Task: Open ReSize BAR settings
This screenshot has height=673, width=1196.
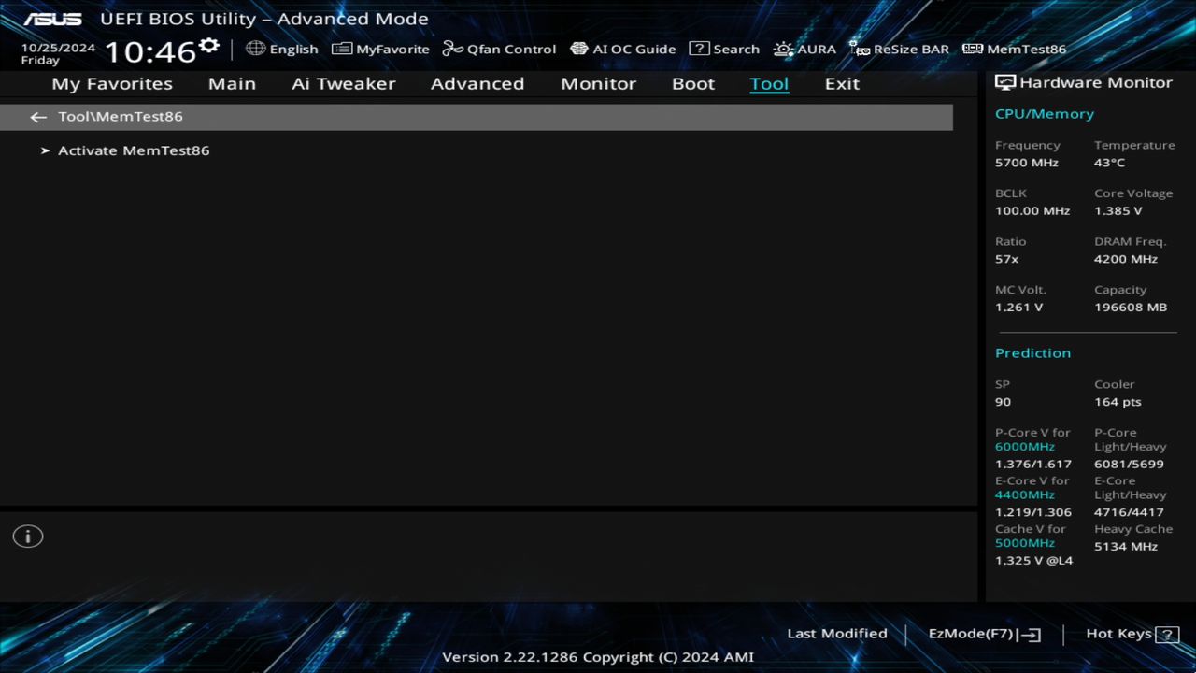Action: (x=899, y=49)
